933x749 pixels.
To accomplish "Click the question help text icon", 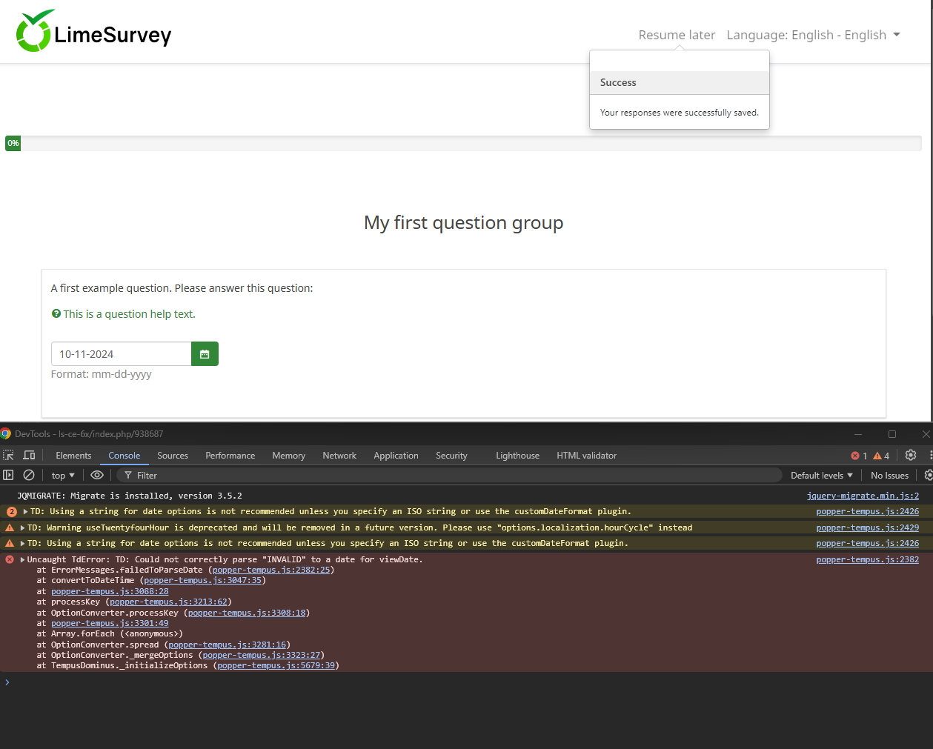I will click(56, 314).
